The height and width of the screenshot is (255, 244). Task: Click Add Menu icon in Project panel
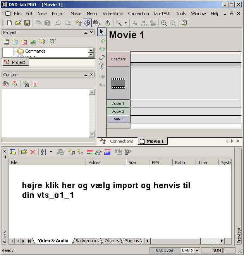tap(15, 42)
